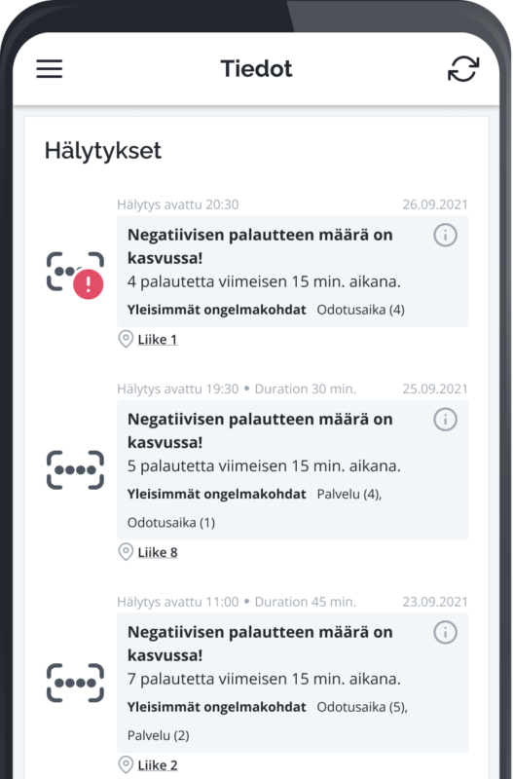Open info for the 23.09.2021 alert
Screen dimensions: 513x779
coord(446,632)
